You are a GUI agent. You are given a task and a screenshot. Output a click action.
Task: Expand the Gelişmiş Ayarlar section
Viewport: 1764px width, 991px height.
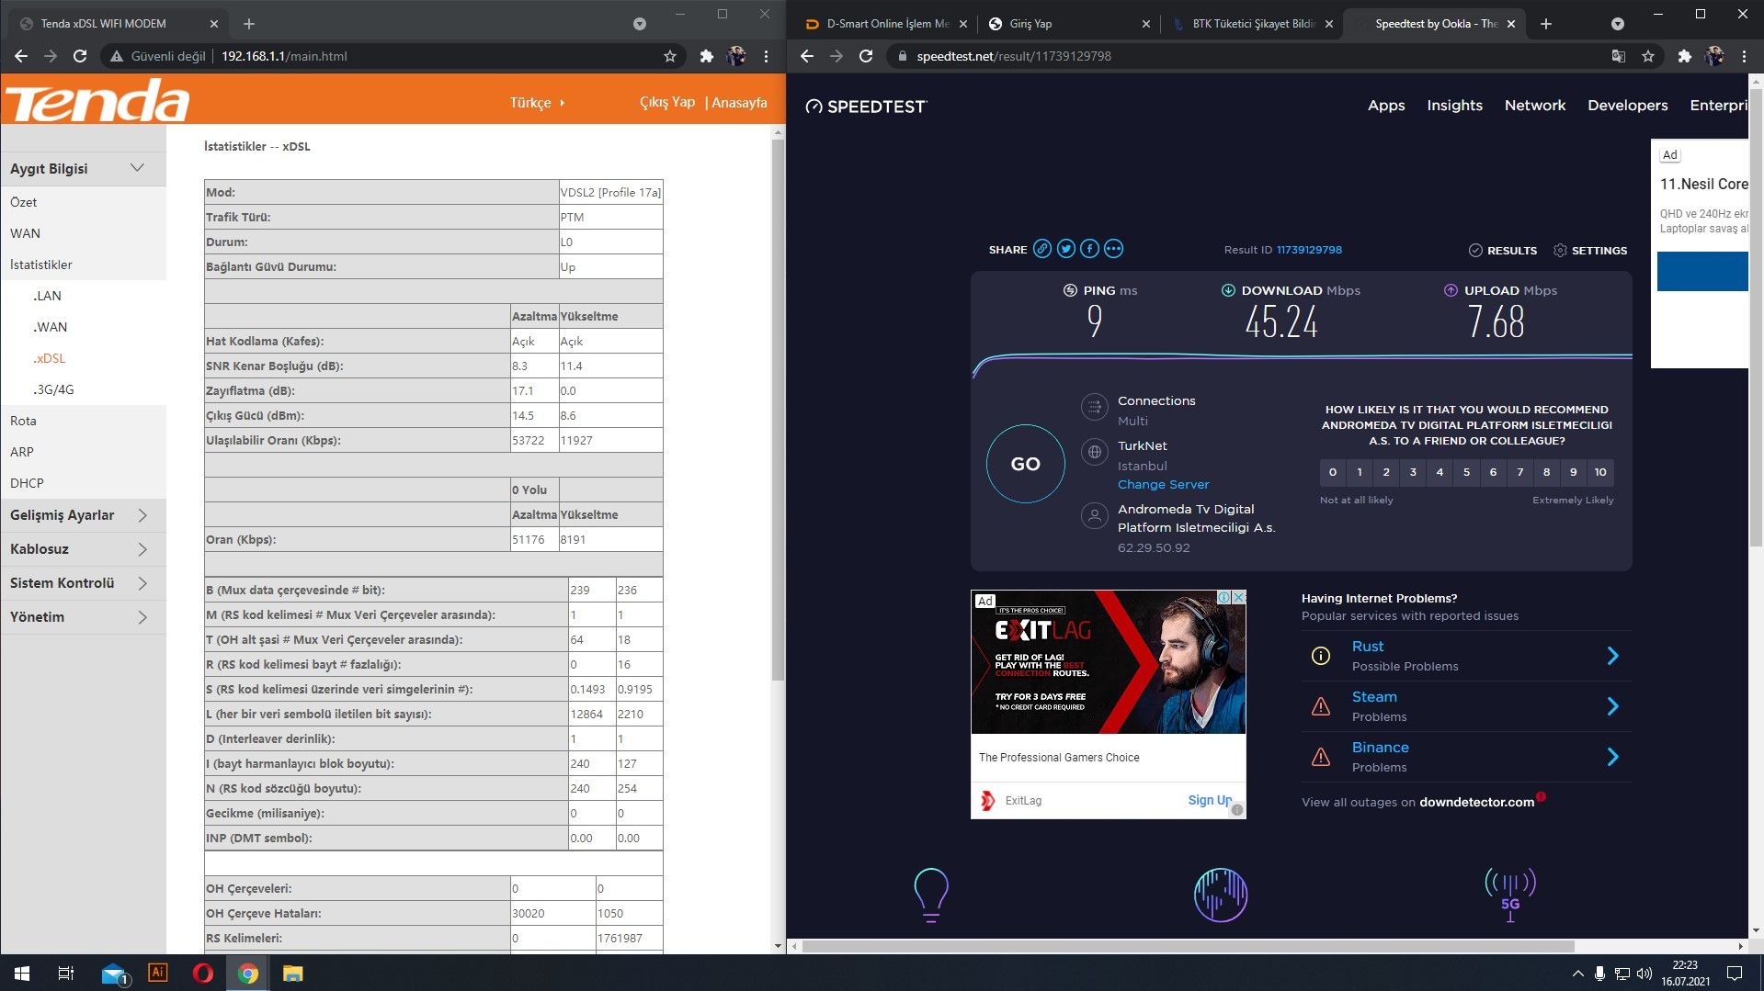click(x=83, y=515)
